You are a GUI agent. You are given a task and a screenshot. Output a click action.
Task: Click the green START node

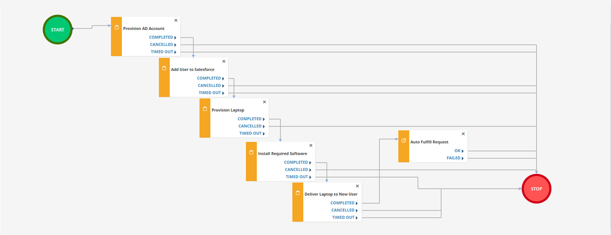[58, 30]
